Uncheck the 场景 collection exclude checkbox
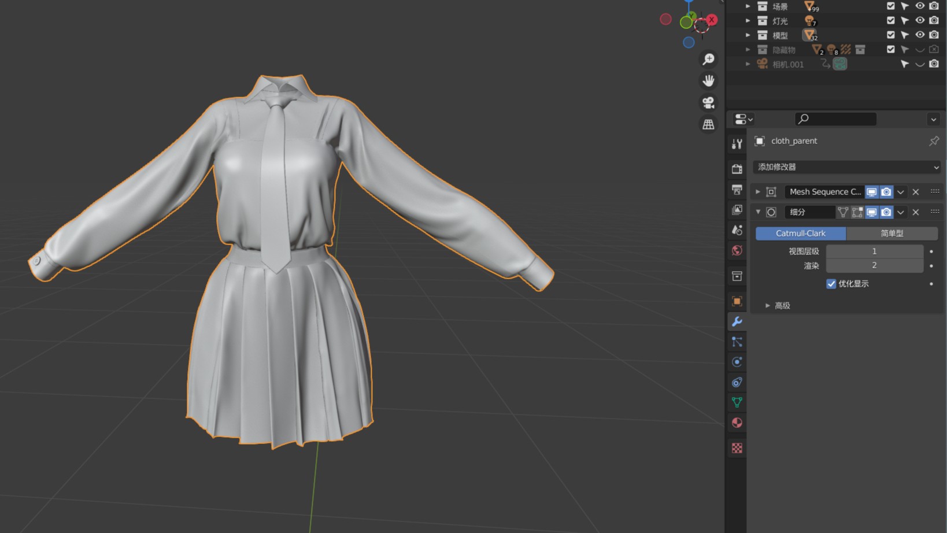The image size is (947, 533). click(891, 6)
